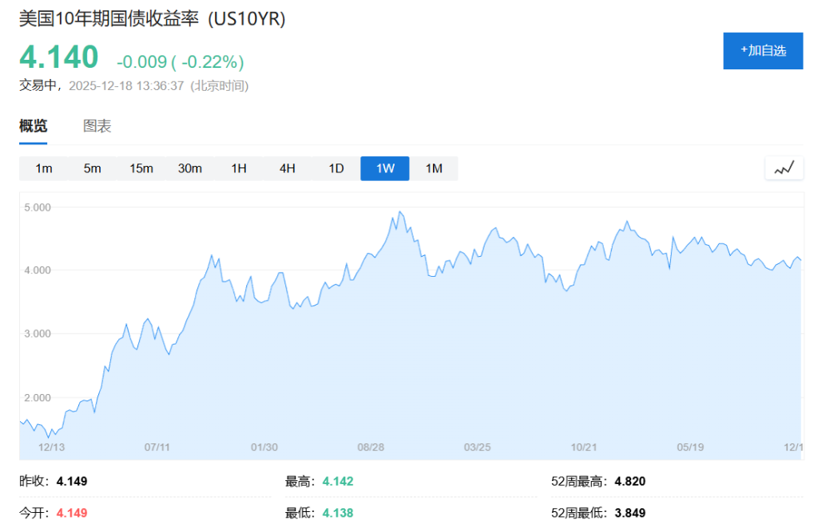818x528 pixels.
Task: Switch to the monthly 1M view
Action: (x=435, y=168)
